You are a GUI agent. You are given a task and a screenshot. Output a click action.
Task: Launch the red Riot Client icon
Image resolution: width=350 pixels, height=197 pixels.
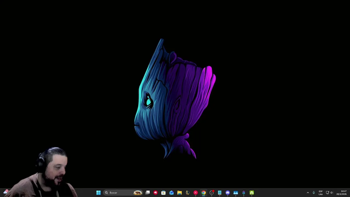pos(156,193)
